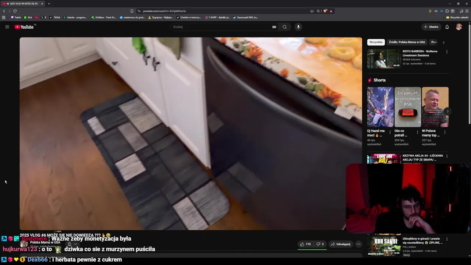Select the Wszystkie filter chip
The height and width of the screenshot is (265, 471).
click(x=376, y=42)
